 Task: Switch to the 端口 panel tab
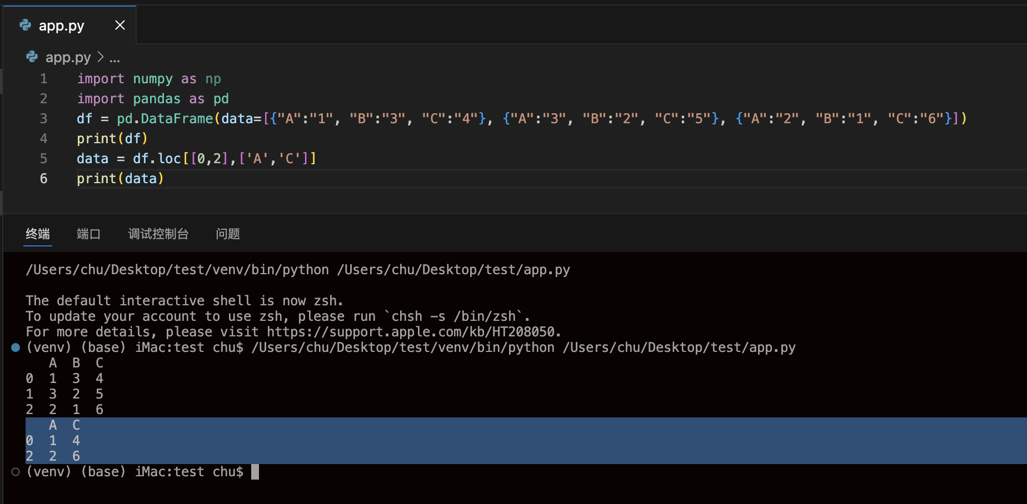click(x=88, y=234)
